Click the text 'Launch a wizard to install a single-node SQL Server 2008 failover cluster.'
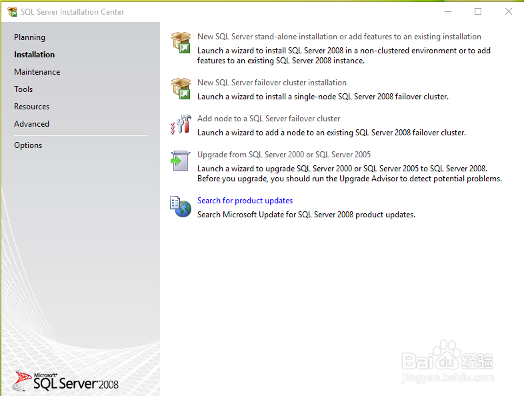This screenshot has width=524, height=396. [x=323, y=97]
